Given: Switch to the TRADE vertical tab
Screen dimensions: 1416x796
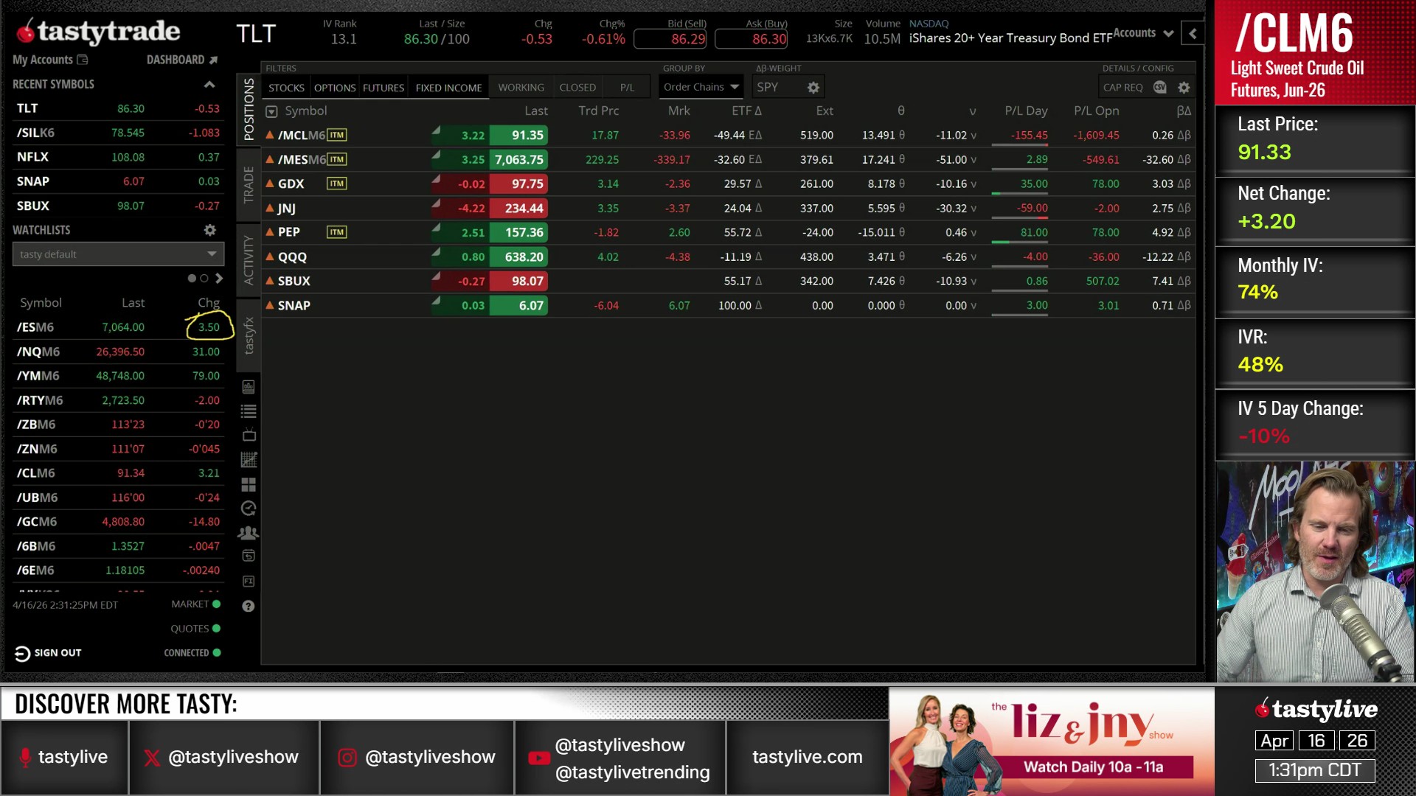Looking at the screenshot, I should (x=249, y=184).
